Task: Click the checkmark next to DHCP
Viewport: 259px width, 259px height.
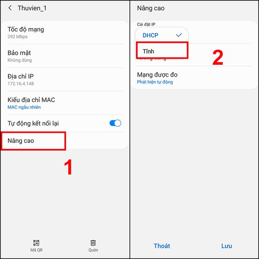Action: [179, 35]
